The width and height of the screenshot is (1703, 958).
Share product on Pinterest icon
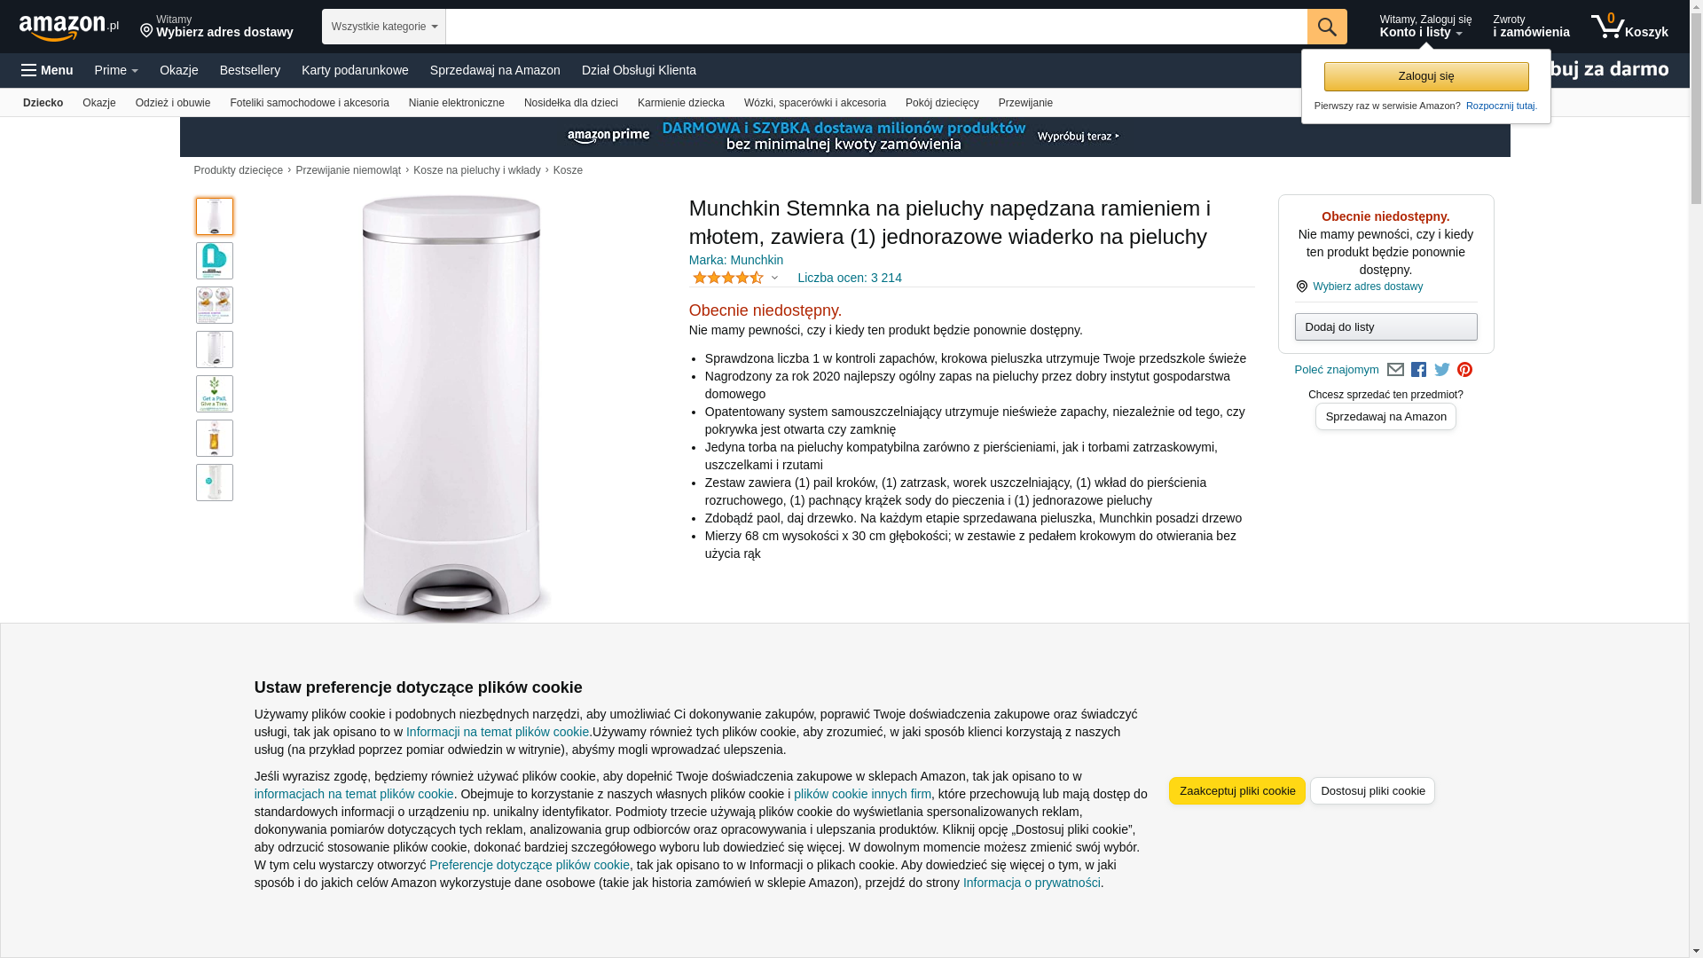coord(1464,370)
